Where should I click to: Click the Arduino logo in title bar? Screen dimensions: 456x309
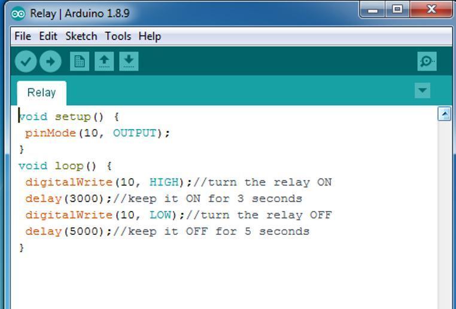point(18,13)
